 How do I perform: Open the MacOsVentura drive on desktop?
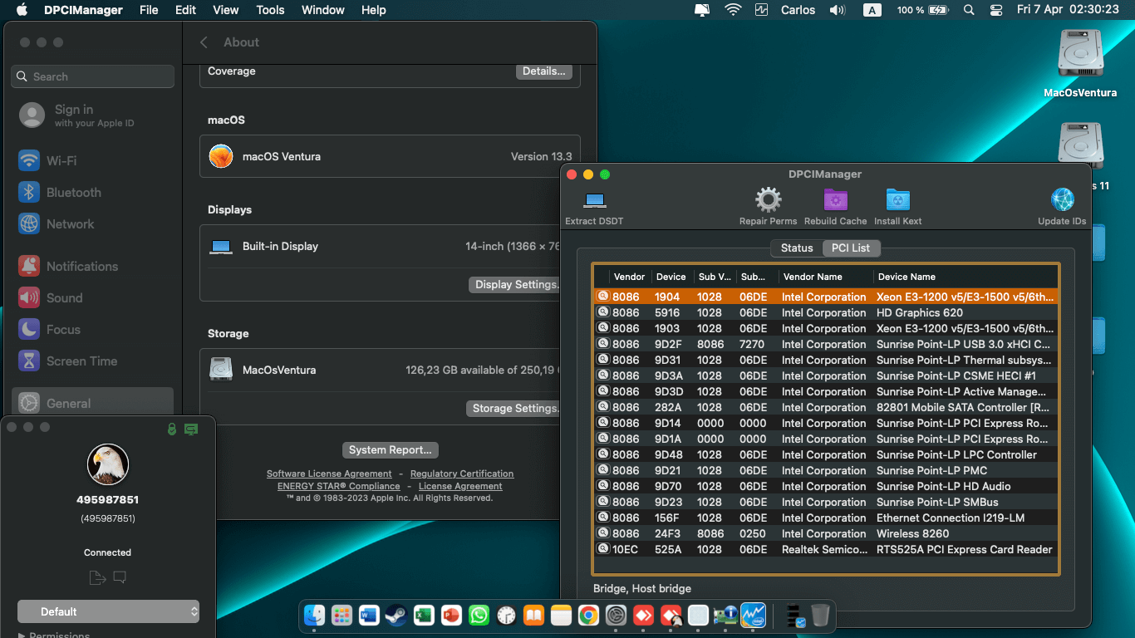tap(1080, 64)
